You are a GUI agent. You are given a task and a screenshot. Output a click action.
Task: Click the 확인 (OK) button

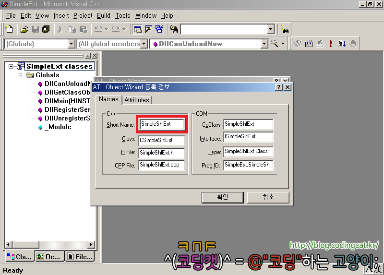coord(222,197)
